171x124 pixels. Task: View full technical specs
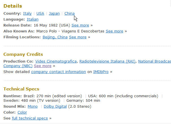pos(30,118)
